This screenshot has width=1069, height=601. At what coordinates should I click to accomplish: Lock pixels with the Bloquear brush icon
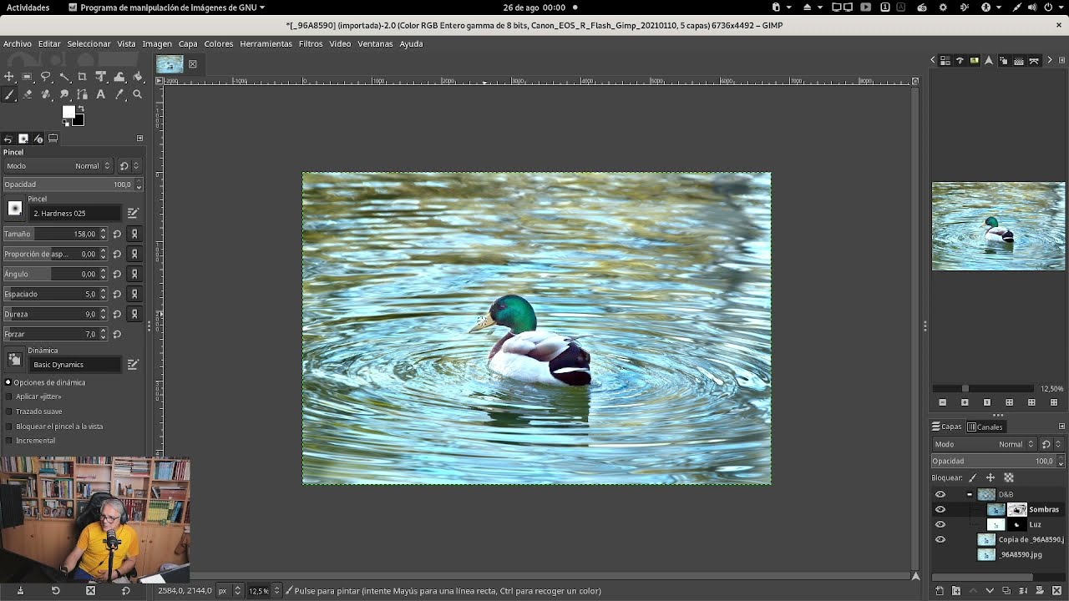[973, 477]
